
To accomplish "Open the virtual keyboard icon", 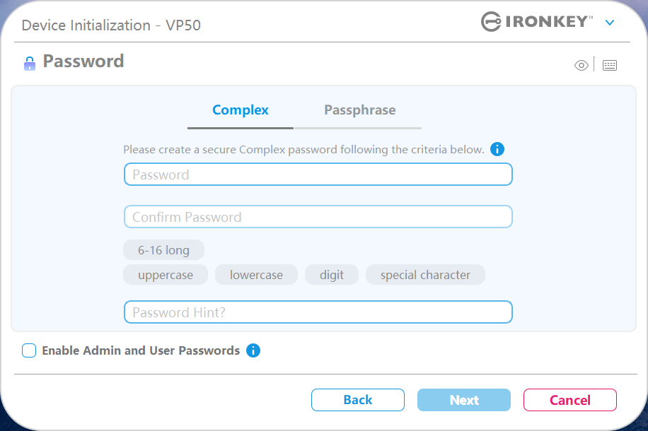I will click(609, 66).
